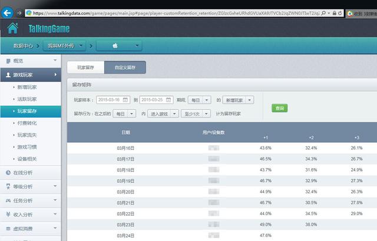Open the 至少1次 frequency dropdown
The width and height of the screenshot is (377, 241).
(x=196, y=113)
